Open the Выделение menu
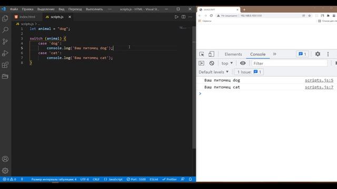 click(46, 9)
